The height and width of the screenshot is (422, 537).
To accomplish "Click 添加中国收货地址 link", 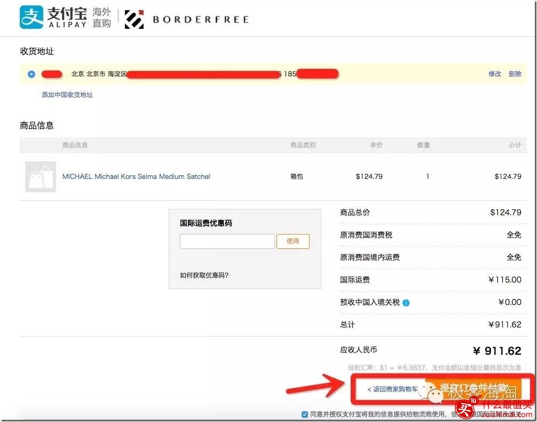I will (x=67, y=95).
